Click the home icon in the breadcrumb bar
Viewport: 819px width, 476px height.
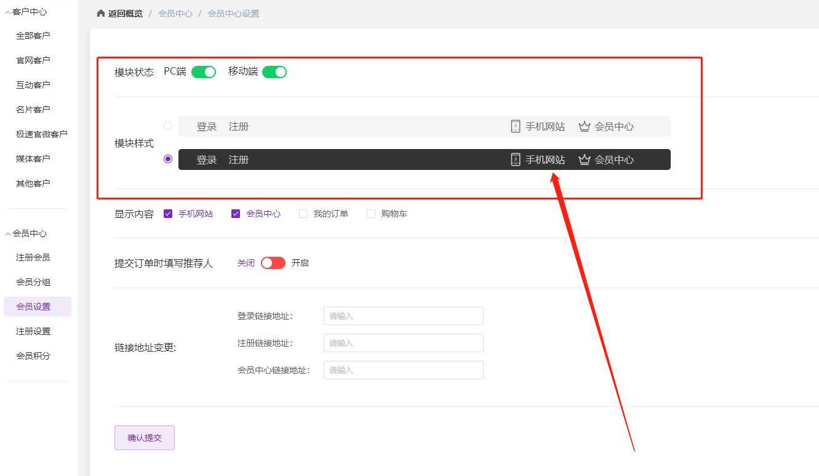pyautogui.click(x=100, y=12)
